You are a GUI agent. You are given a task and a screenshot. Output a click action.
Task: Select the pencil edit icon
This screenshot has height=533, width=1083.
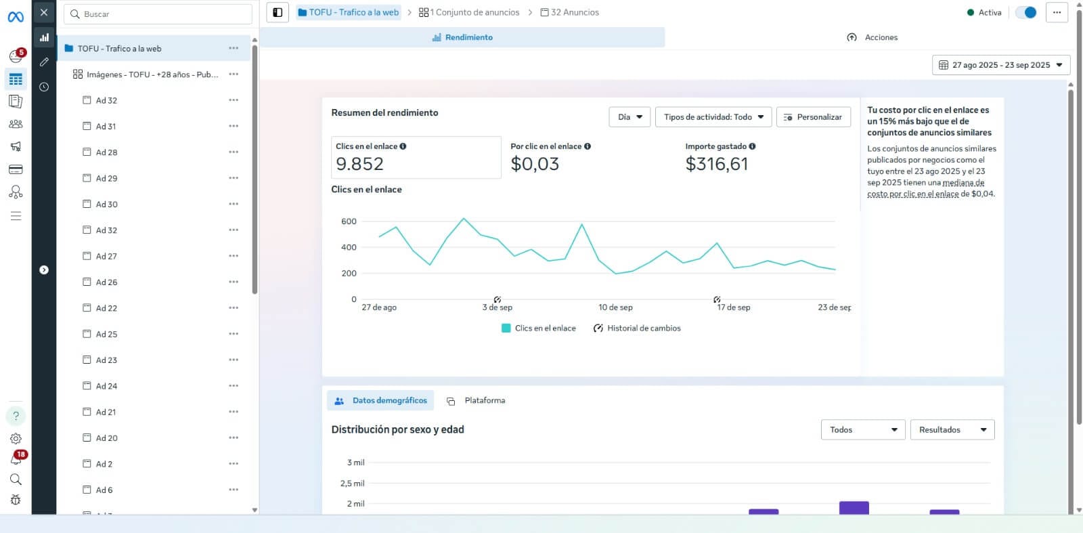(44, 62)
